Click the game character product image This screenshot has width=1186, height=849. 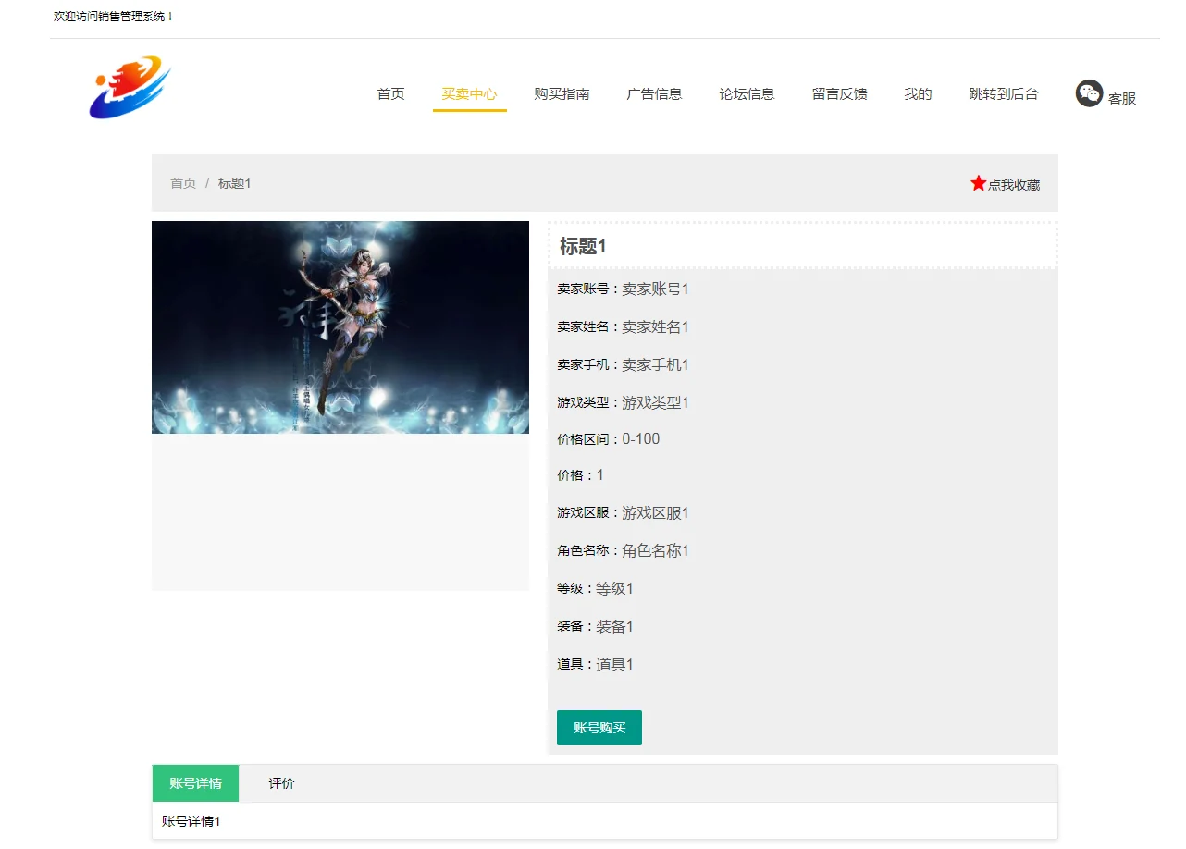tap(340, 327)
